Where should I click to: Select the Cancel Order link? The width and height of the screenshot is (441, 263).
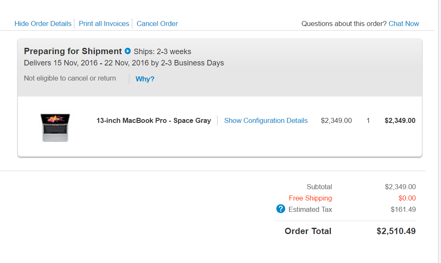click(157, 23)
